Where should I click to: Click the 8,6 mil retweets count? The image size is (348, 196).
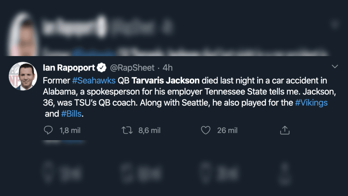coord(149,130)
